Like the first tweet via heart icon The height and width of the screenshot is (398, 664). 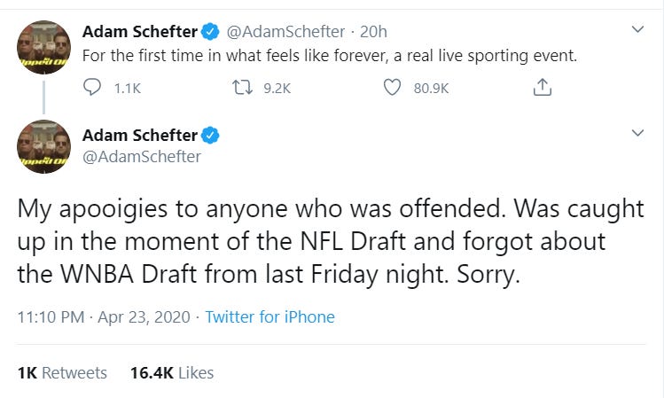point(392,87)
